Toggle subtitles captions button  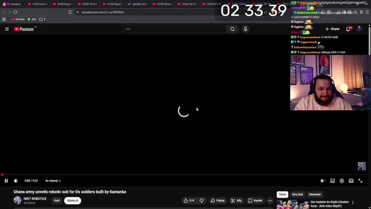(332, 181)
